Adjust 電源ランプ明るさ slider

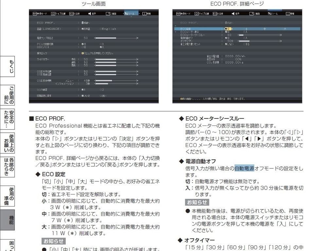116,38
